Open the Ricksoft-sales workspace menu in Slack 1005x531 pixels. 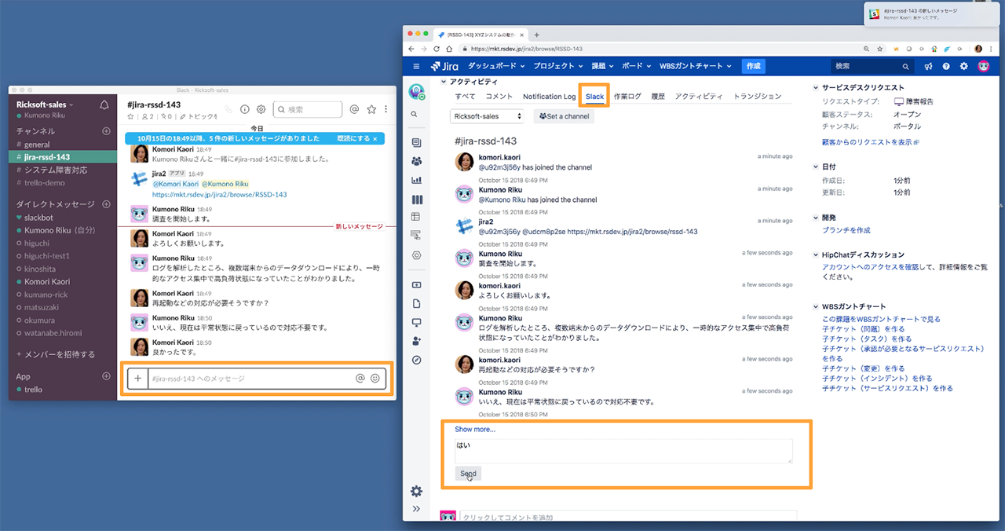tap(46, 104)
